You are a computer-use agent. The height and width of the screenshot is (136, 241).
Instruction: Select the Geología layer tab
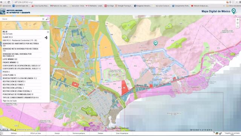pos(57,133)
